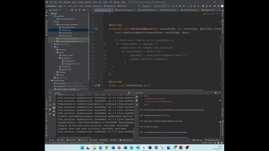Click the Expand All icon in Project panel

76,10
